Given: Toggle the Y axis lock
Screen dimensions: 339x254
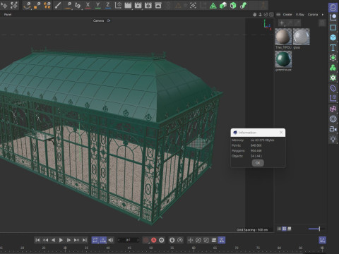Looking at the screenshot, I should 98,5.
